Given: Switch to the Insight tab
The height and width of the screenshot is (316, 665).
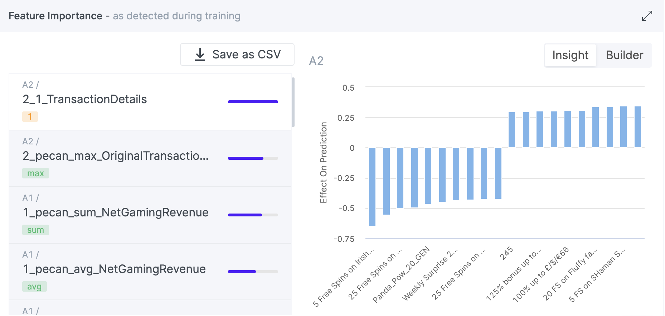Looking at the screenshot, I should pos(570,55).
